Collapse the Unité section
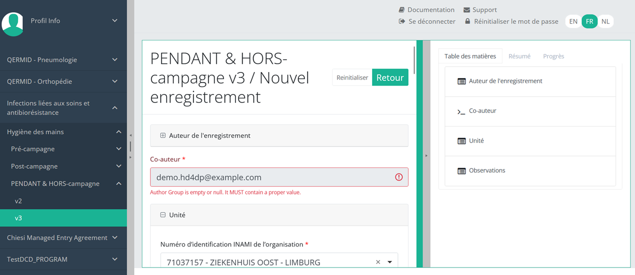The width and height of the screenshot is (635, 275). click(x=163, y=215)
